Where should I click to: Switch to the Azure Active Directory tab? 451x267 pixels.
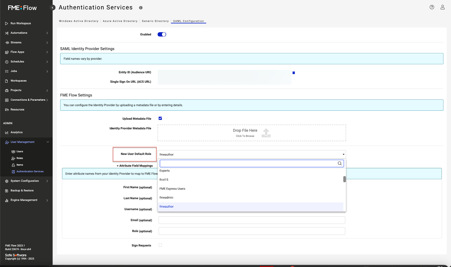pos(120,21)
